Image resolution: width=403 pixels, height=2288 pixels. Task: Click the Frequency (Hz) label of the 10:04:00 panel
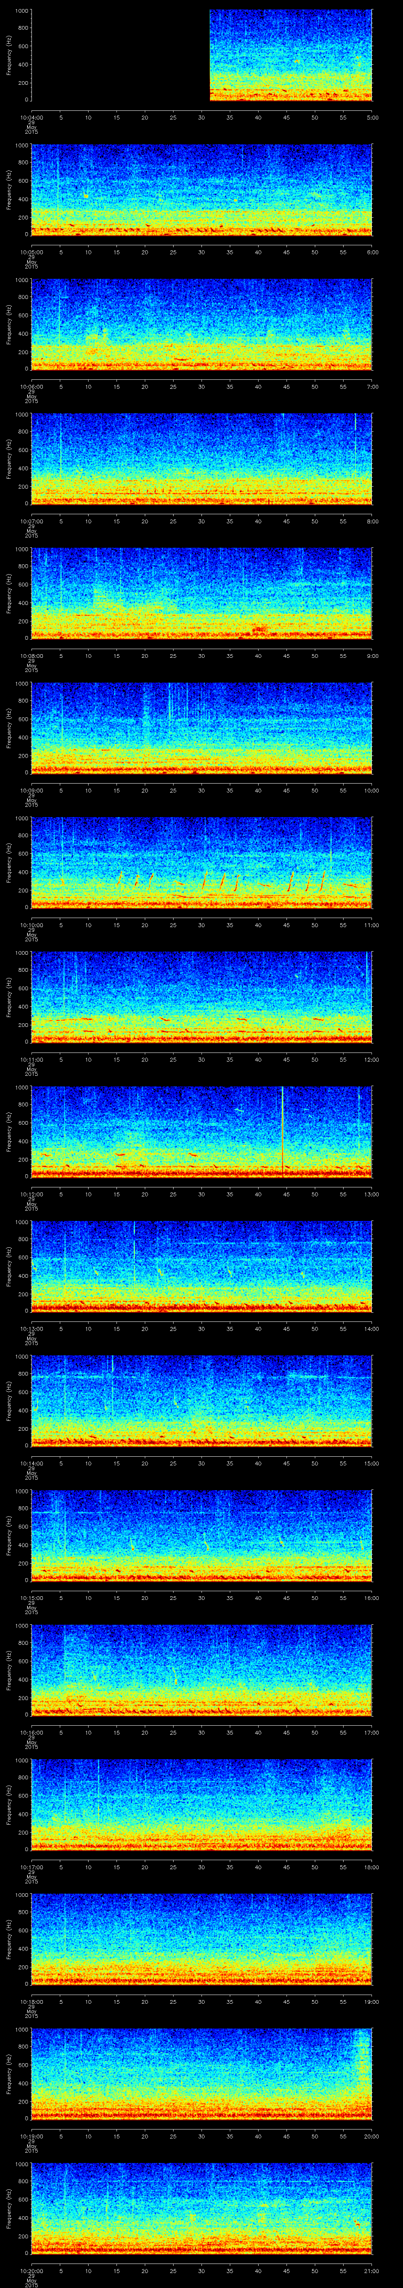[9, 55]
